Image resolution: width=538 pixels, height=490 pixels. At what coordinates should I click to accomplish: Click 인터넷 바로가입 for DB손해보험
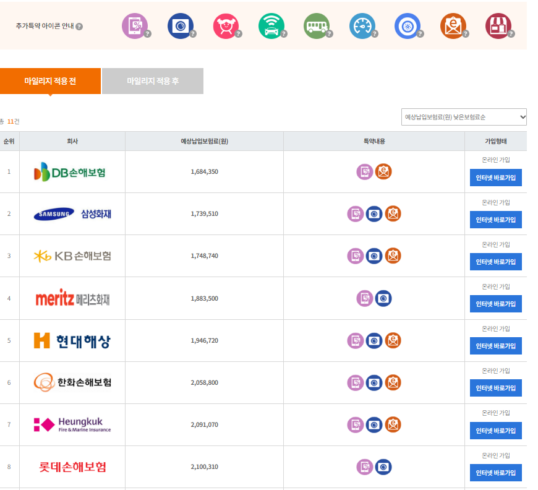(x=496, y=178)
